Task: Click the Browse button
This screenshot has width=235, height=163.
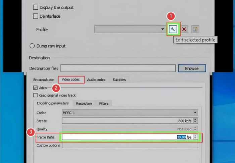Action: tap(192, 68)
